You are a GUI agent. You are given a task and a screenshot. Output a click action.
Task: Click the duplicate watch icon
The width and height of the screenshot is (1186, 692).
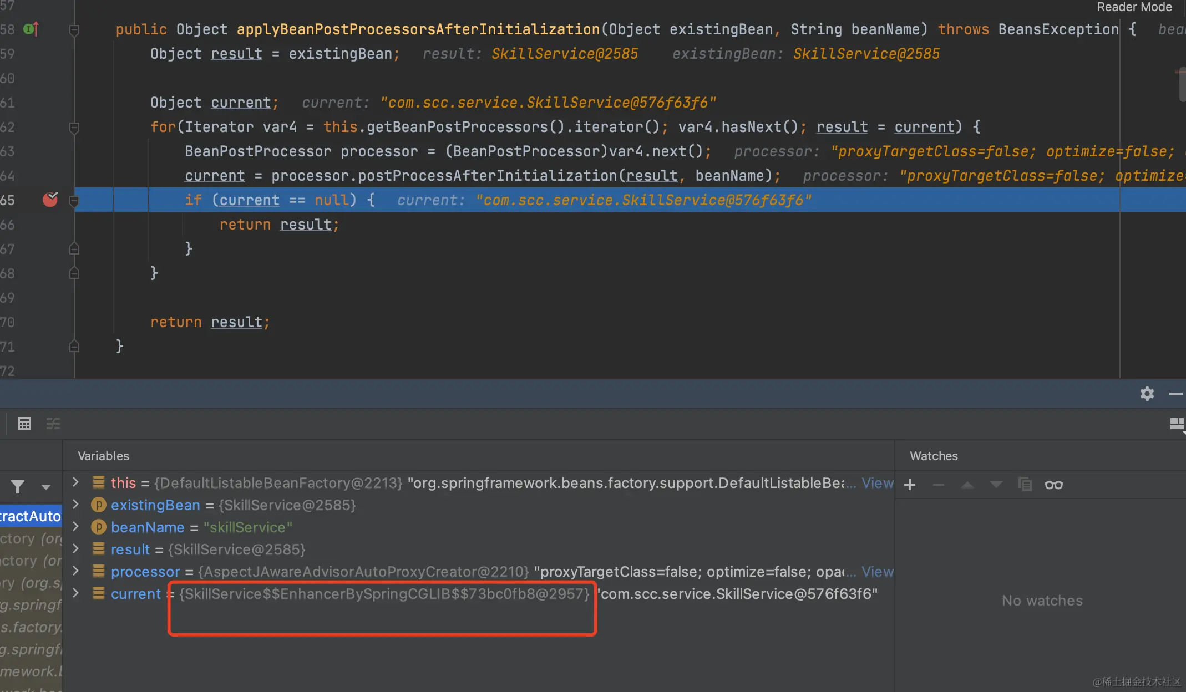coord(1025,485)
